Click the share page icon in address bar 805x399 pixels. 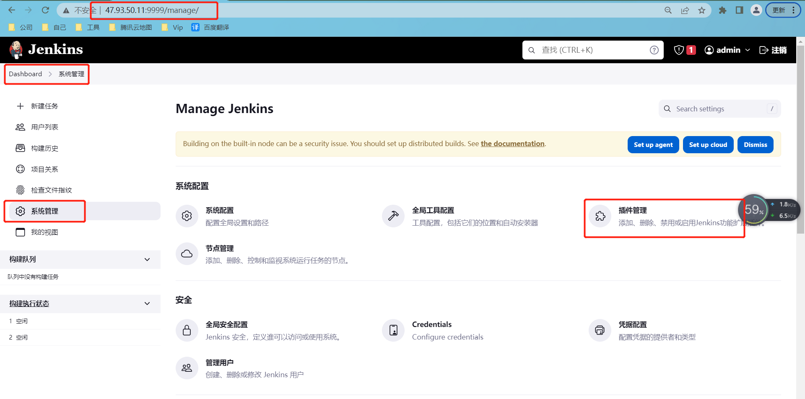[685, 10]
